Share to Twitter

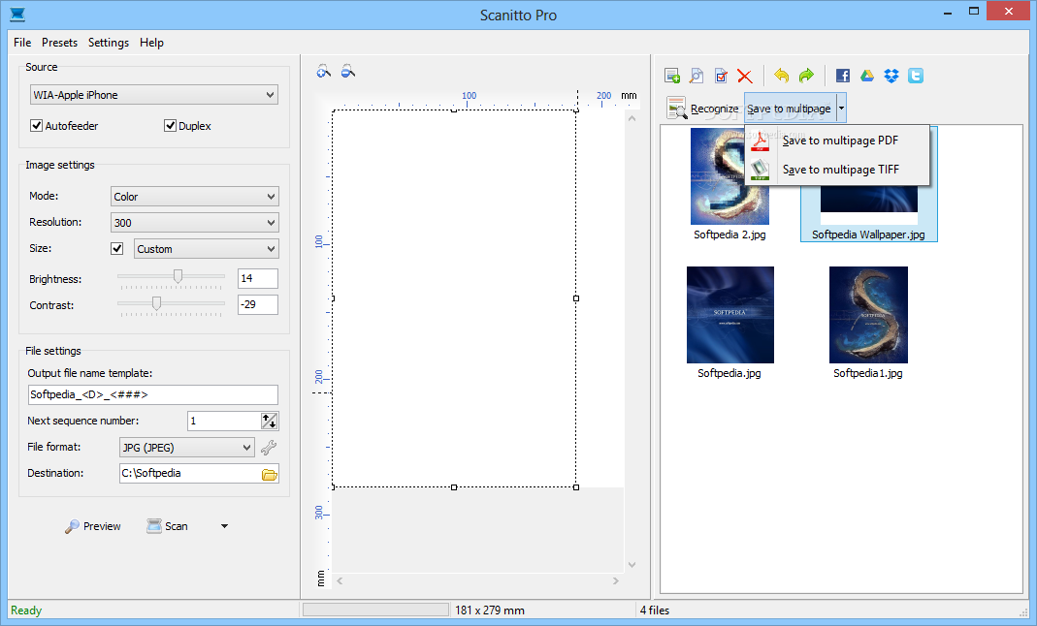(x=916, y=76)
